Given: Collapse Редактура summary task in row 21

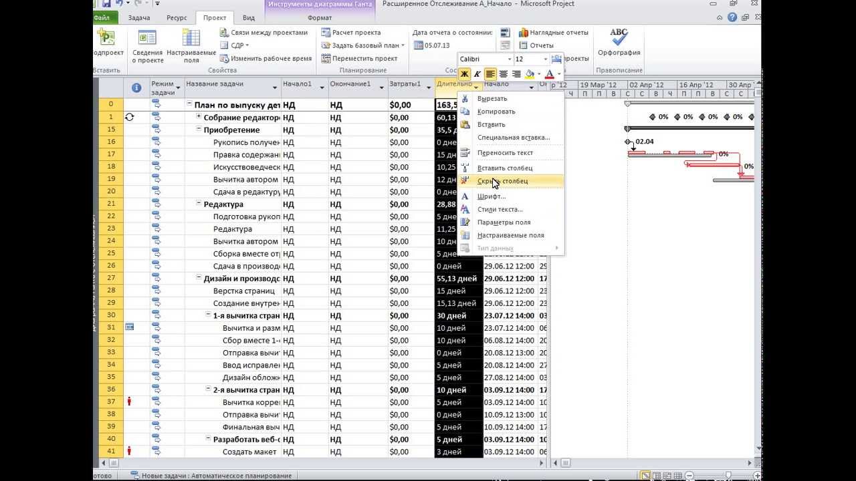Looking at the screenshot, I should click(199, 203).
